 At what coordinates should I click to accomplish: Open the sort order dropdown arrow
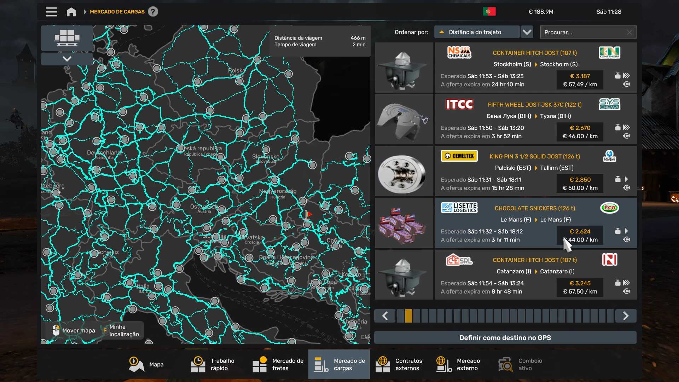coord(527,32)
